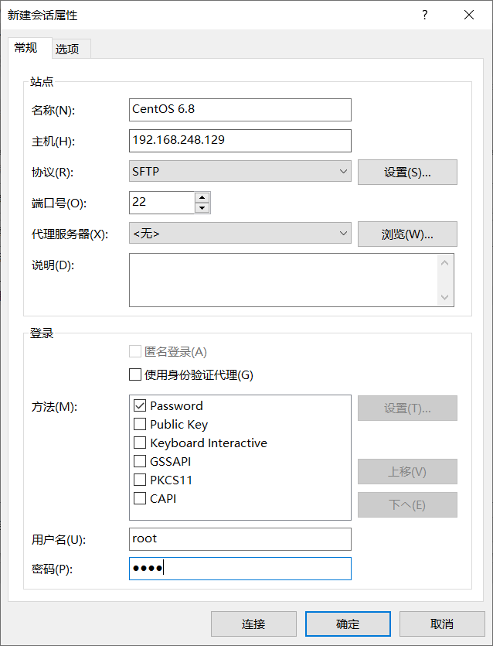Check the PKCS11 method checkbox
Viewport: 493px width, 646px height.
pos(140,480)
